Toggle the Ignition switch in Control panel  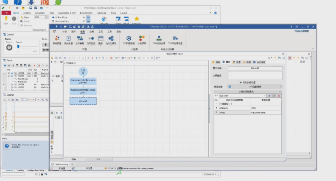coord(9,48)
